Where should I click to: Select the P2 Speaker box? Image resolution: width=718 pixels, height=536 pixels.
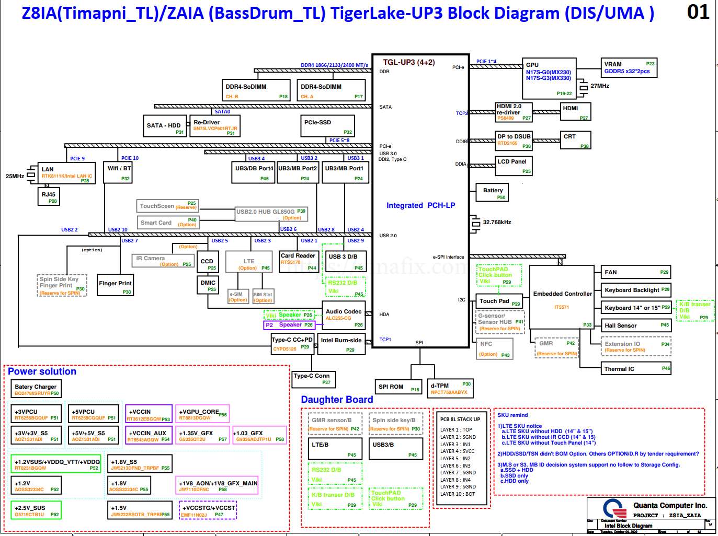pyautogui.click(x=289, y=325)
